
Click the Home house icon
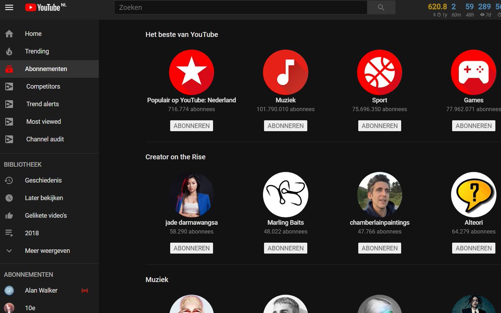point(9,34)
